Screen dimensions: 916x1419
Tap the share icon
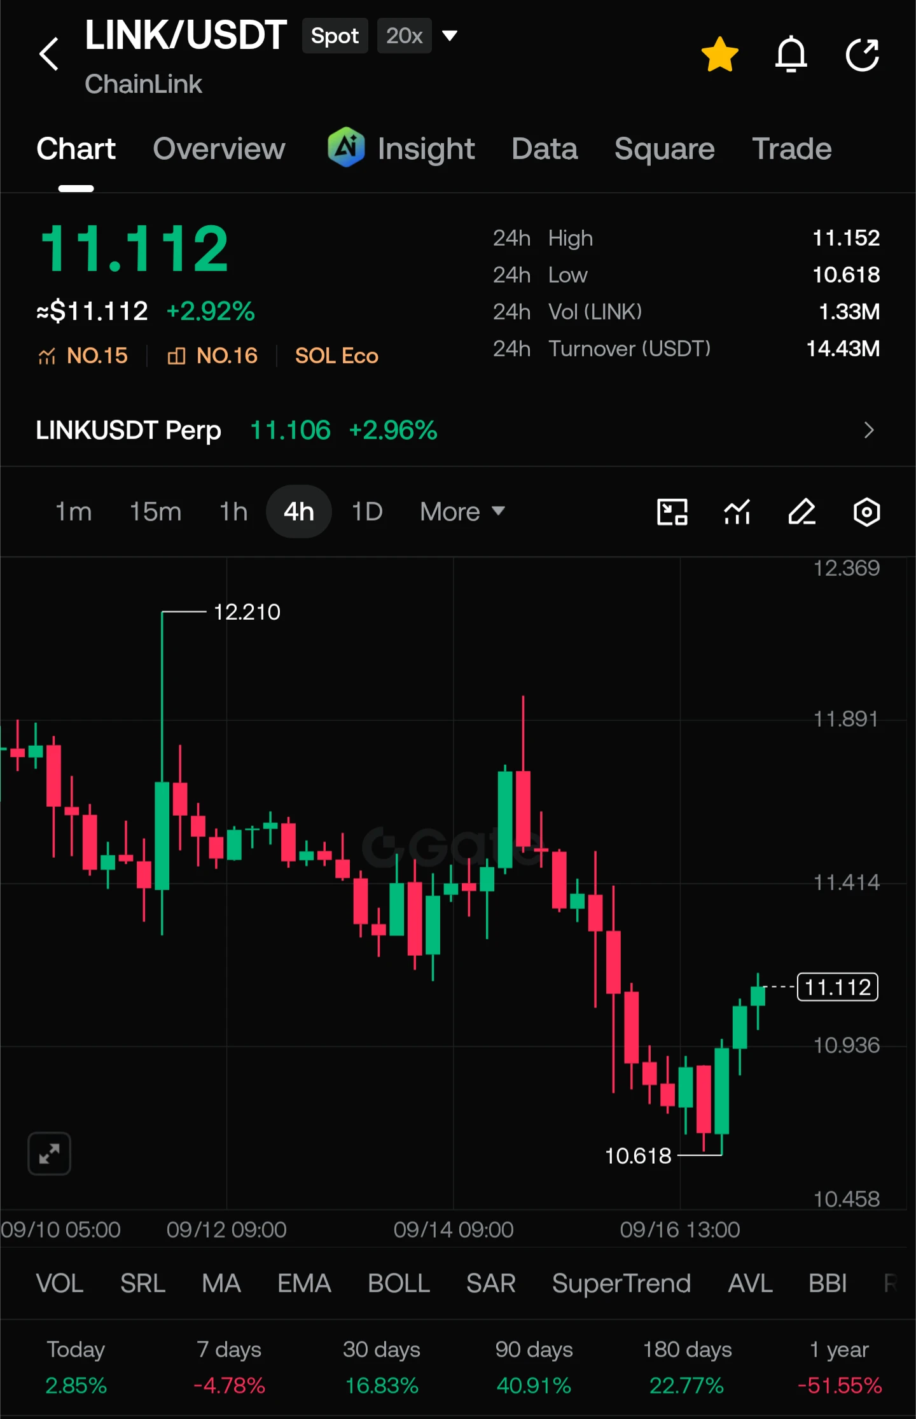click(863, 54)
